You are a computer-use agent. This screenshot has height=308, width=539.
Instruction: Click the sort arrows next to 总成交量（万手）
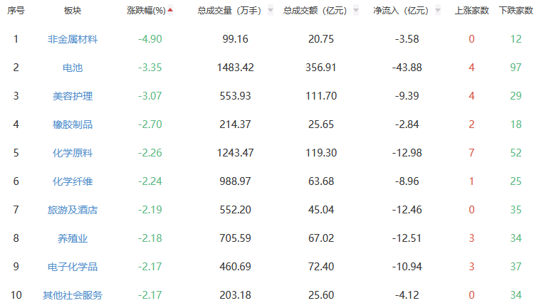270,11
